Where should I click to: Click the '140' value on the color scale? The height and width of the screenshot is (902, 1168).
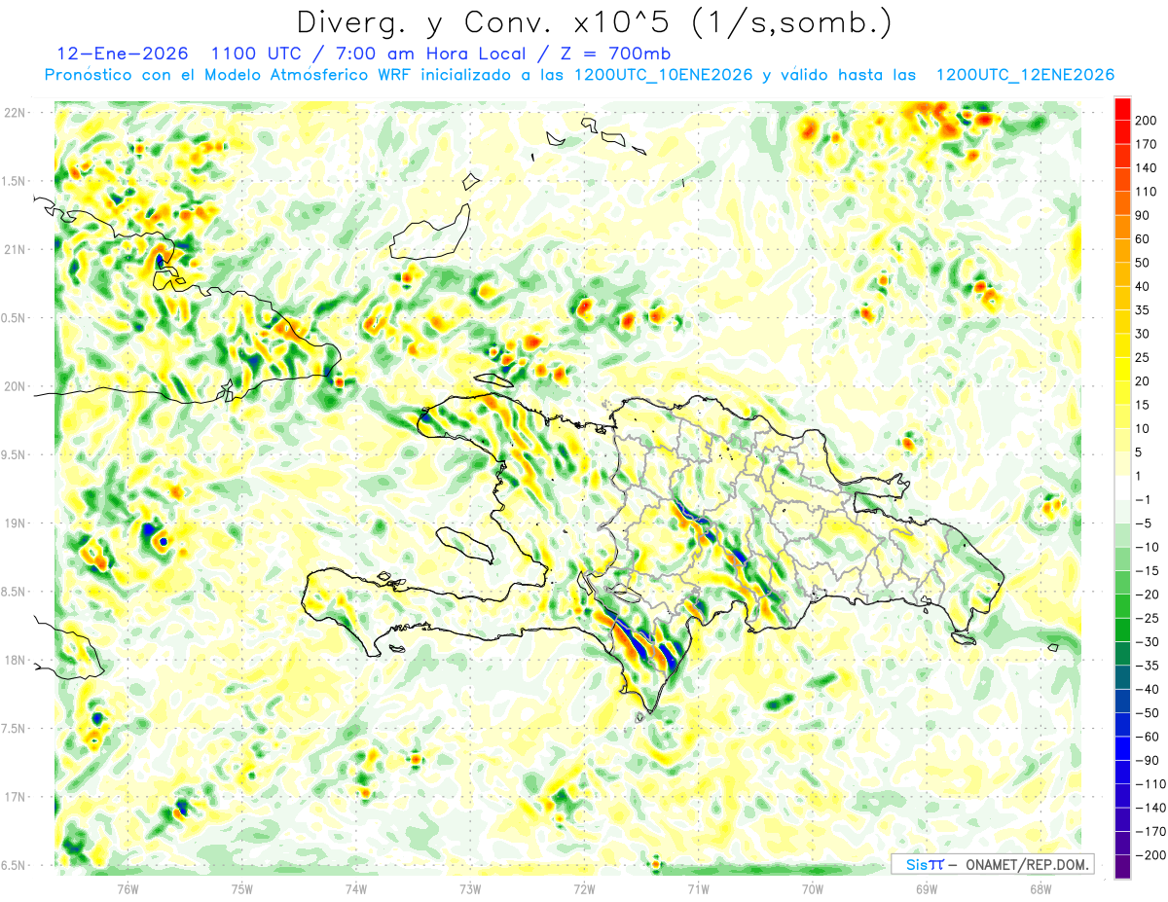(1147, 168)
